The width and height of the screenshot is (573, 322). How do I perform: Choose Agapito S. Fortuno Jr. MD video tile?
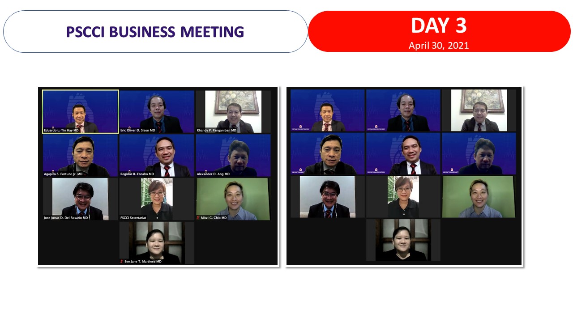pos(81,155)
